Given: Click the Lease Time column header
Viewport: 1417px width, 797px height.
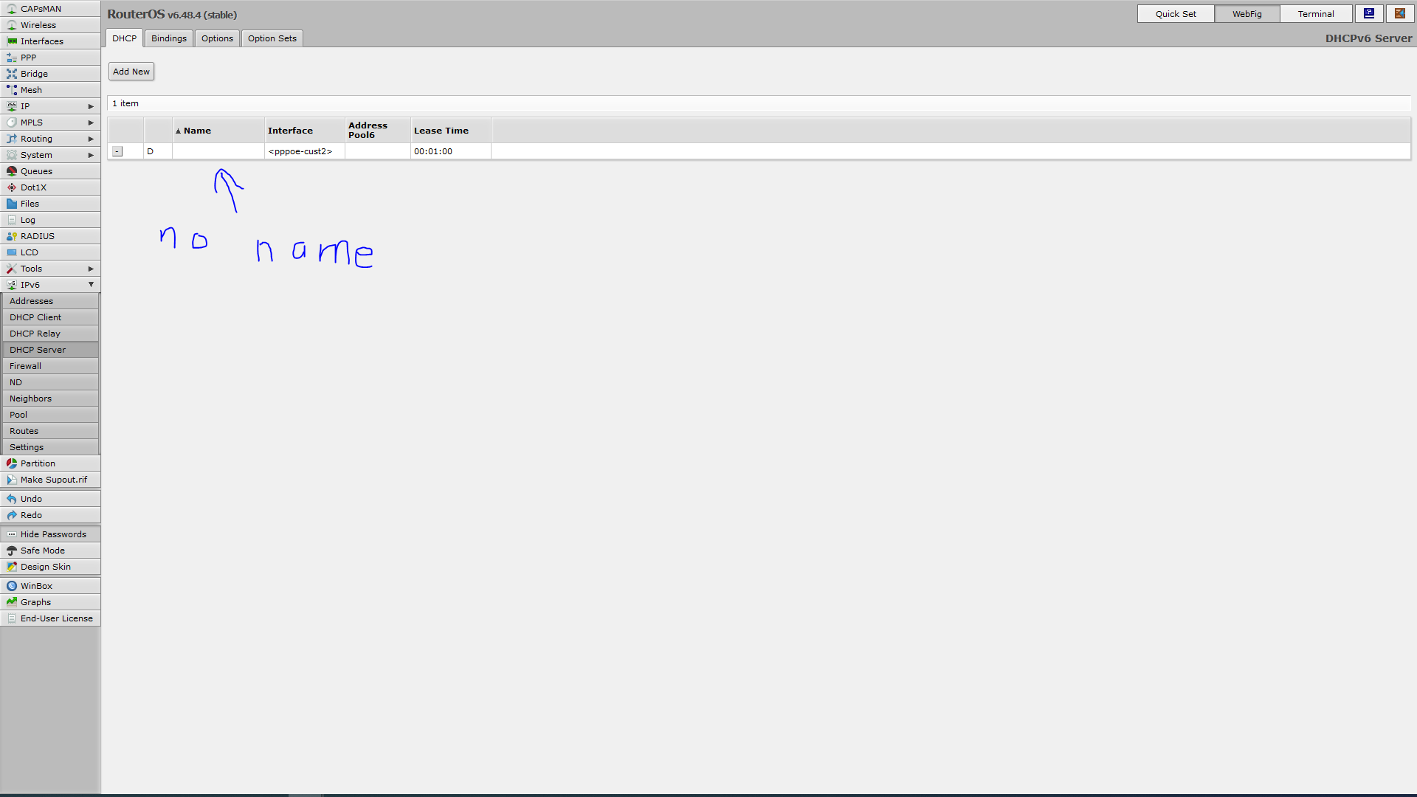Looking at the screenshot, I should click(451, 131).
